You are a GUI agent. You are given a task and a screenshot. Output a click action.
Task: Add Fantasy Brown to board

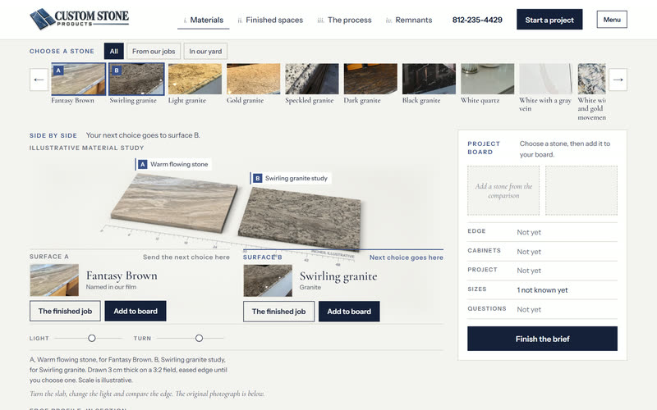(x=136, y=312)
